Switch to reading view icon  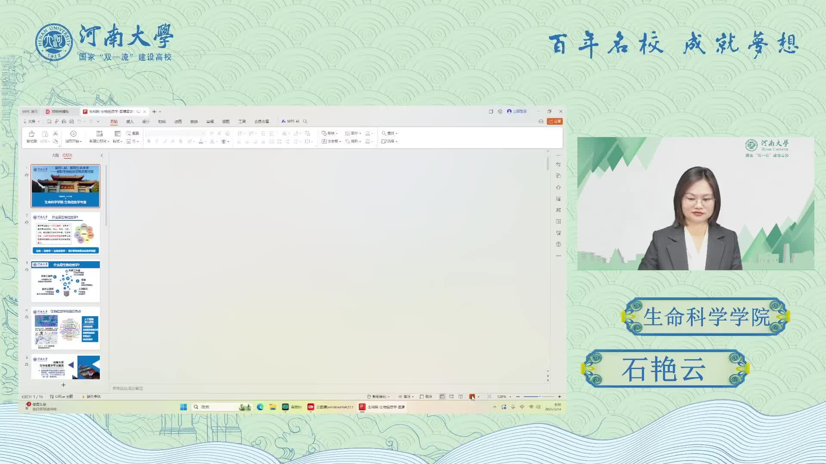[x=461, y=397]
